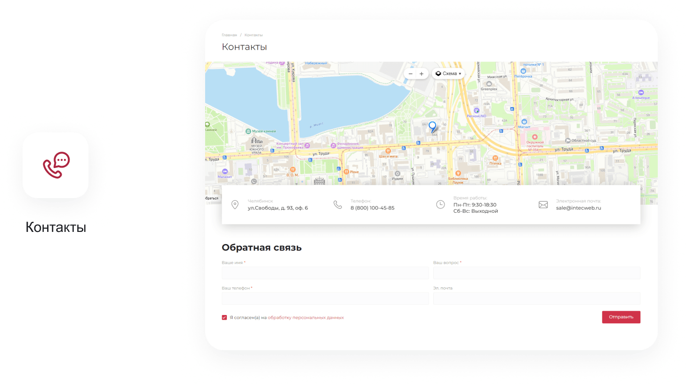Image resolution: width=686 pixels, height=384 pixels.
Task: Focus the Ваше имя input field
Action: tap(325, 273)
